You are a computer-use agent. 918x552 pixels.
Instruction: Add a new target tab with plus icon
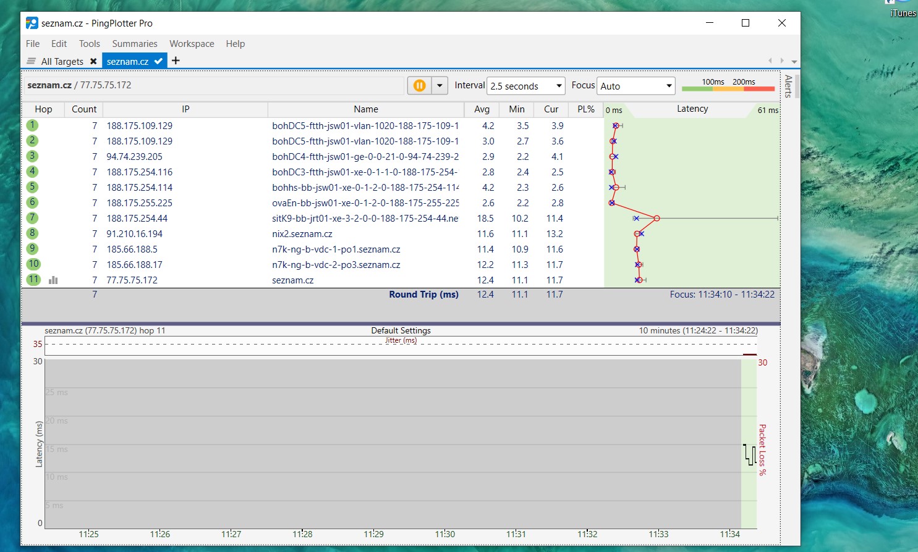(176, 61)
